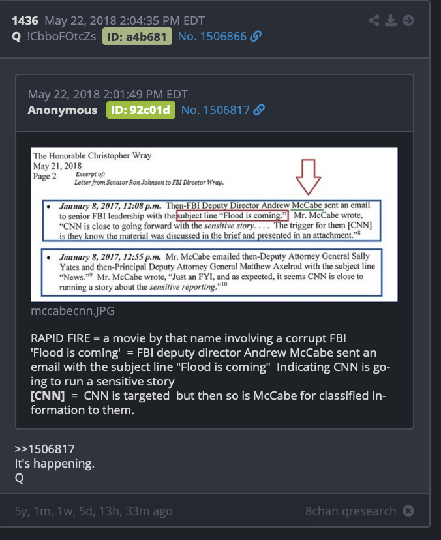
Task: Click the >>1506817 reply reference
Action: click(44, 449)
